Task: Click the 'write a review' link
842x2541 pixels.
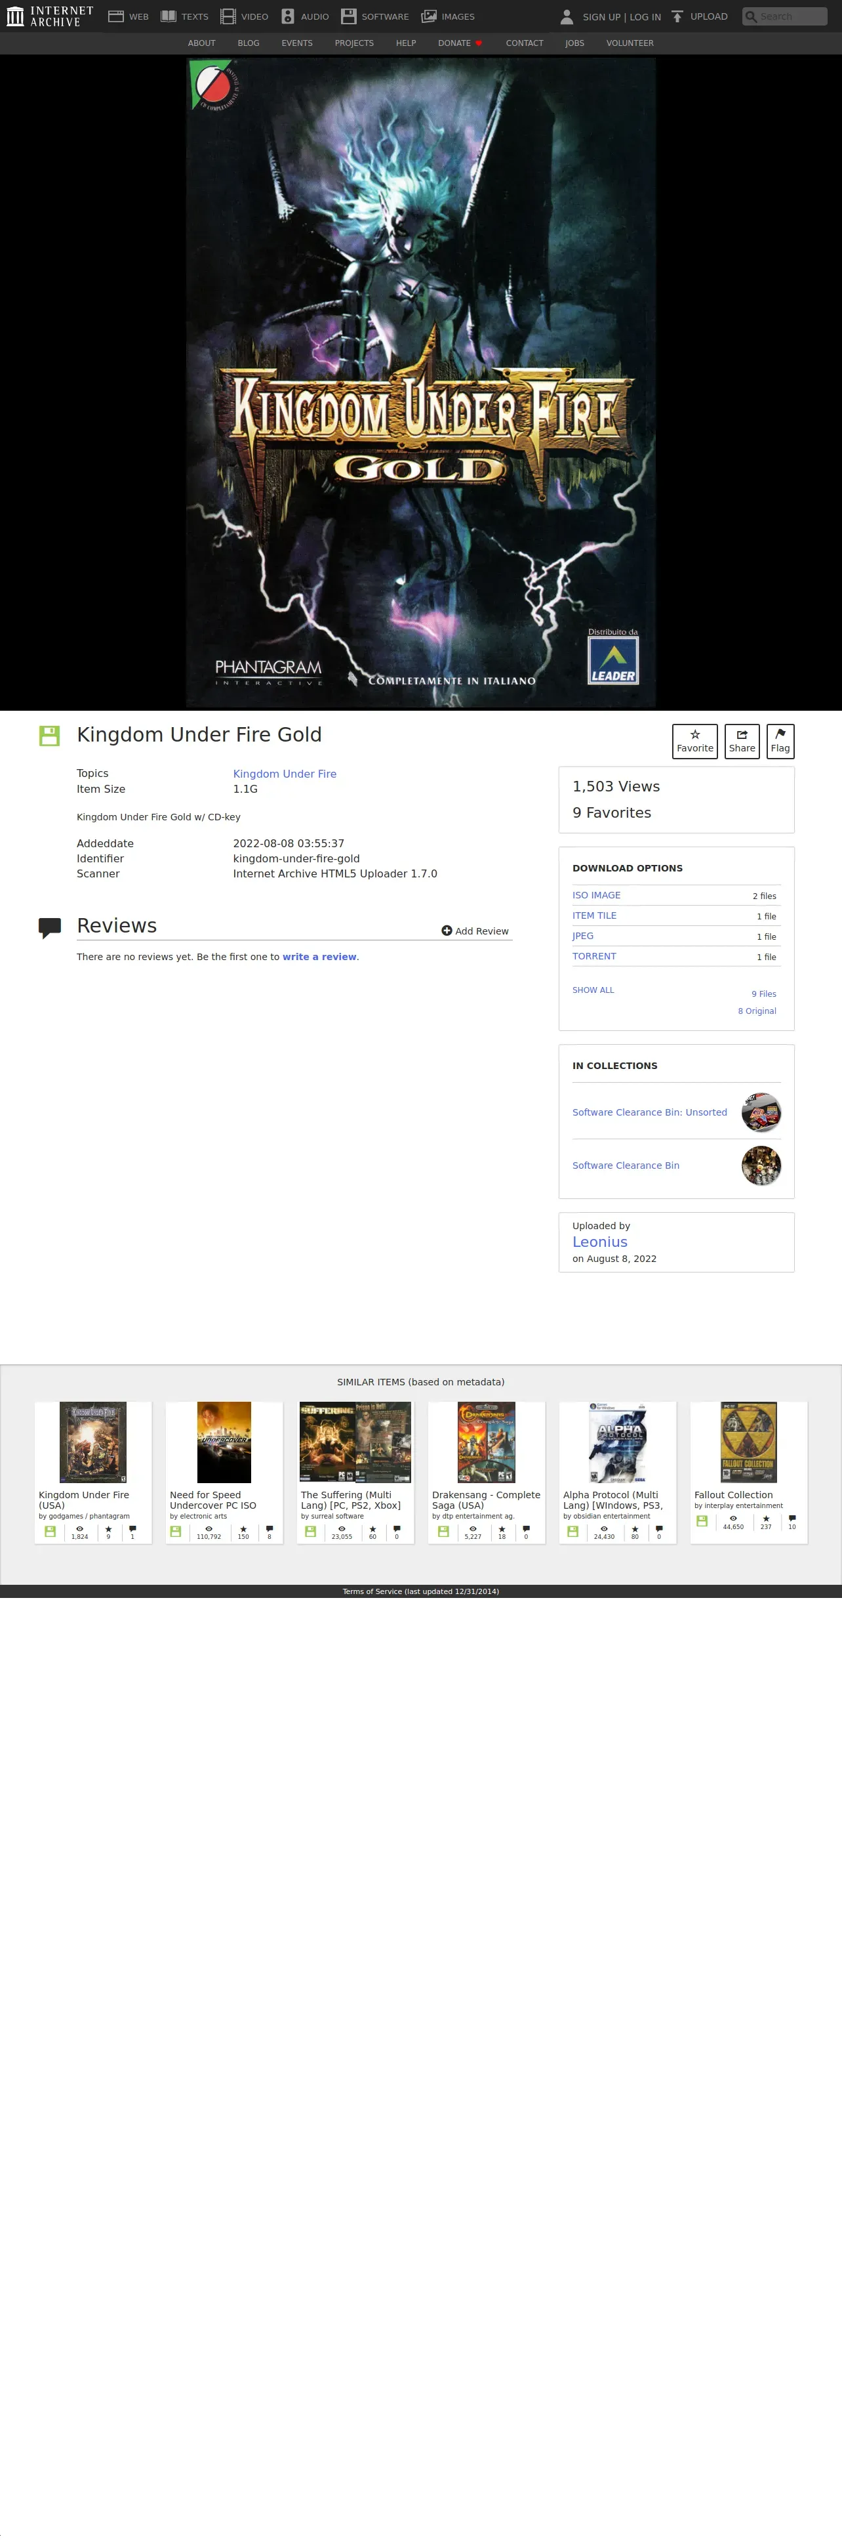Action: pyautogui.click(x=319, y=957)
